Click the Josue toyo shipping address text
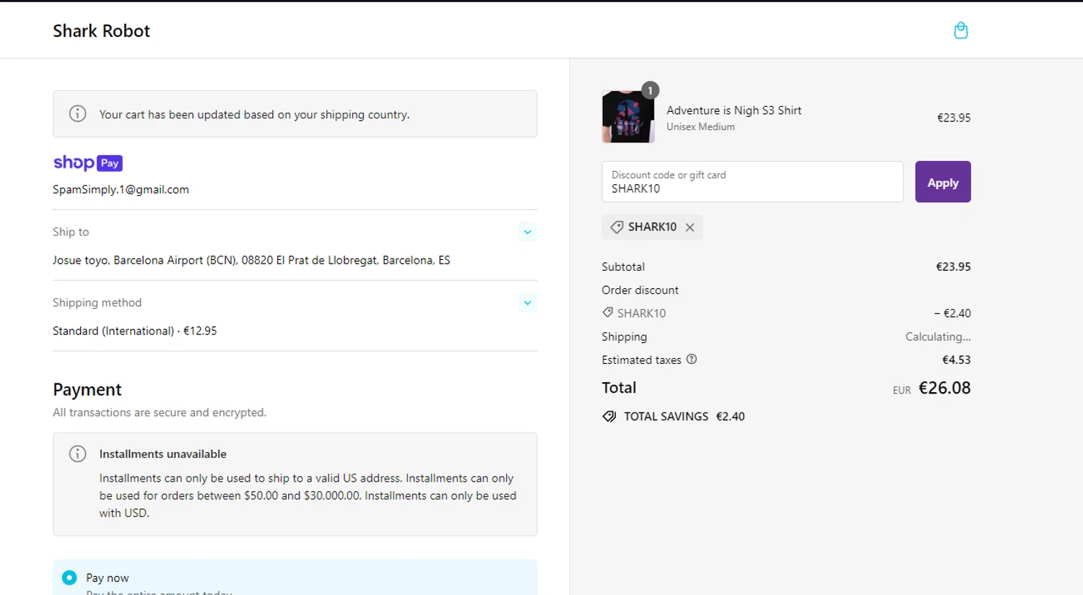 tap(251, 260)
